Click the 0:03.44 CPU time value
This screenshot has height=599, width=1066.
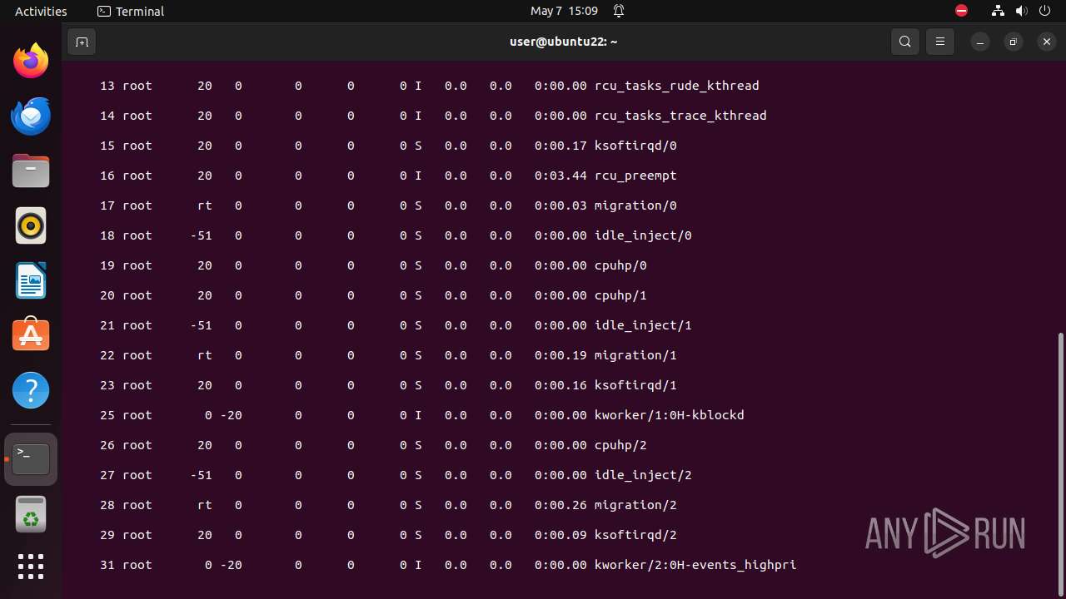560,176
